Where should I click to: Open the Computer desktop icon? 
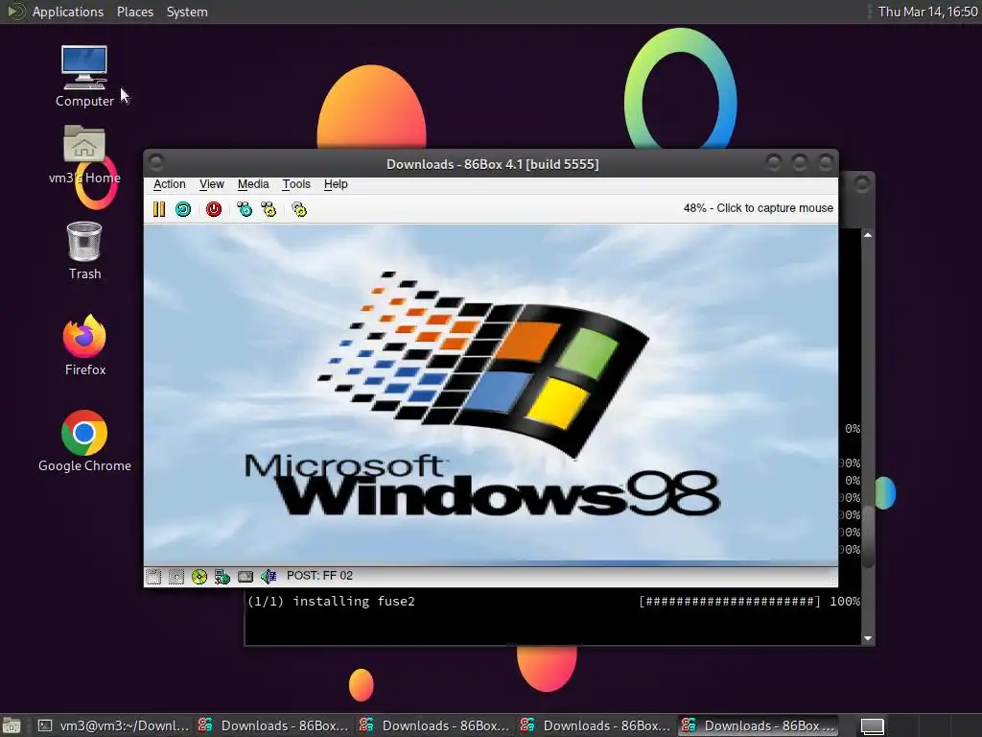tap(84, 77)
